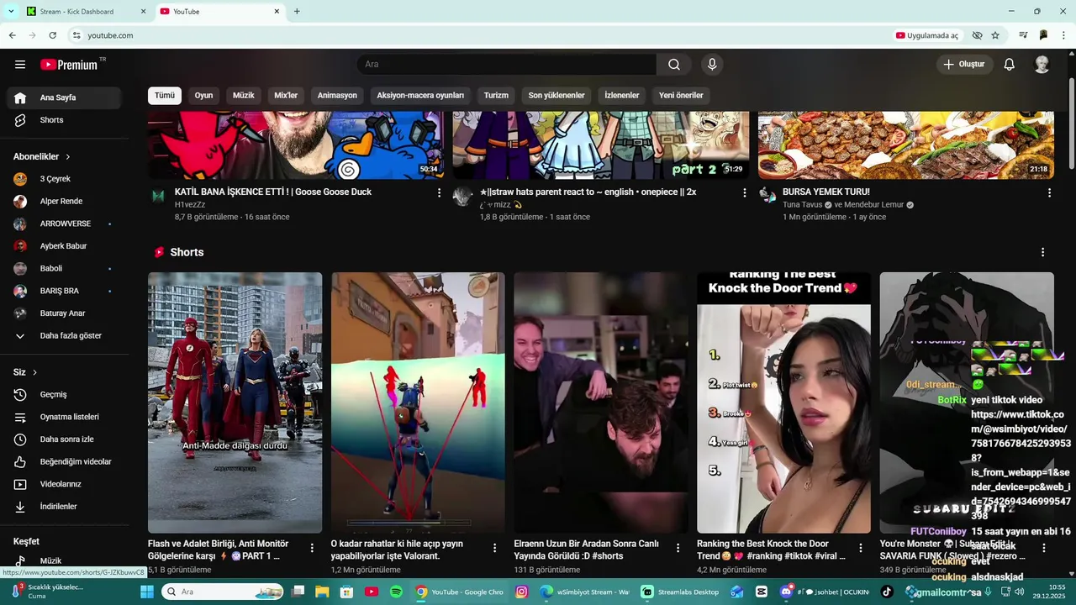Switch to Stream - Kick Dashboard tab
Viewport: 1076px width, 605px height.
pyautogui.click(x=84, y=12)
